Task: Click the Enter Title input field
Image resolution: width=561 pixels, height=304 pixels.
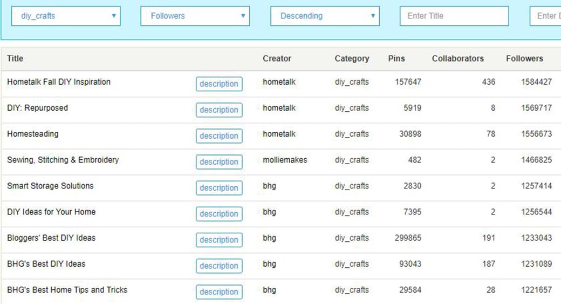Action: [454, 16]
